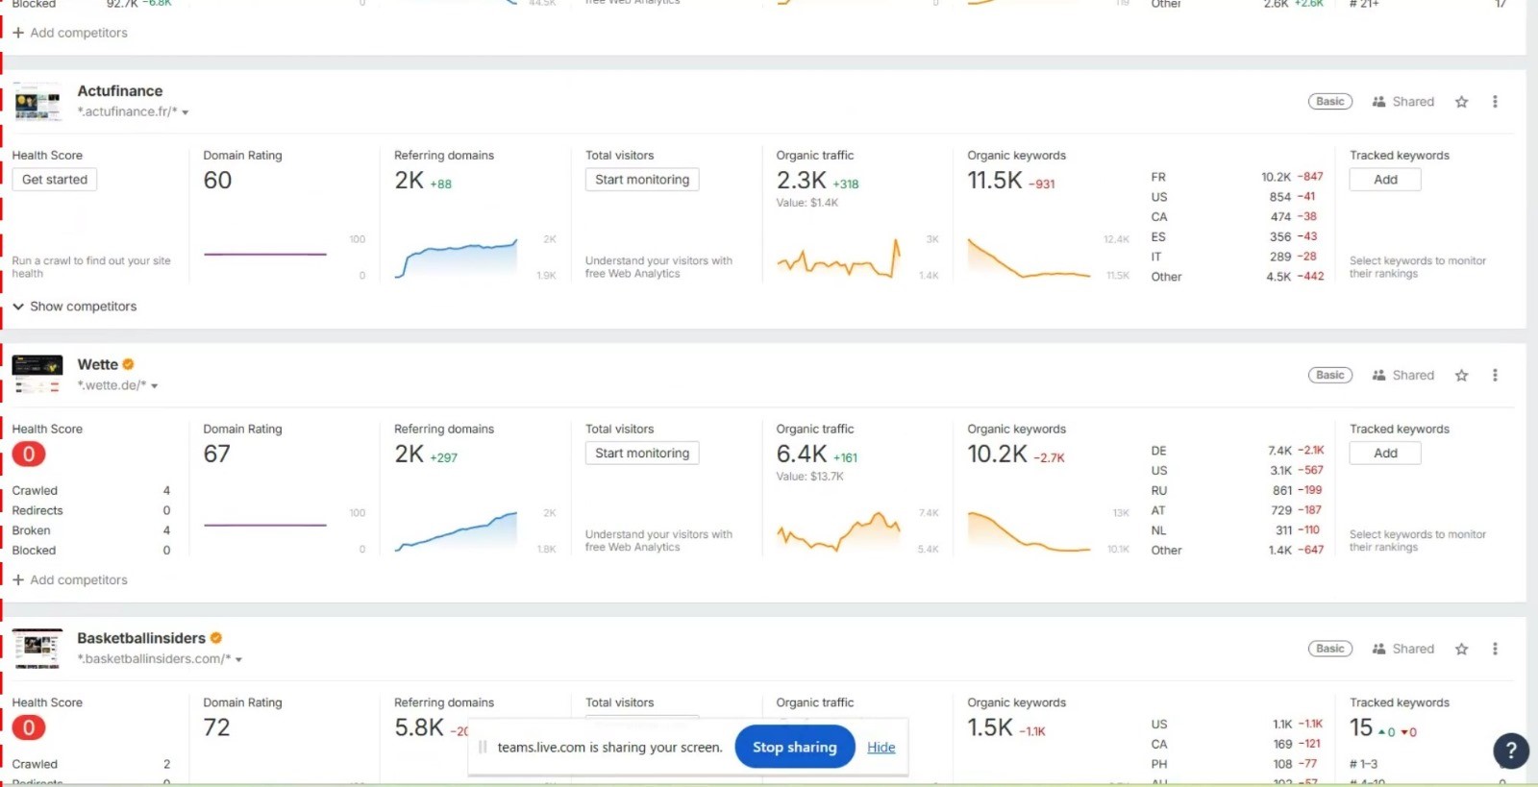The image size is (1538, 787).
Task: Click Basketballinsiders Organic keywords 1.5K
Action: [x=990, y=728]
